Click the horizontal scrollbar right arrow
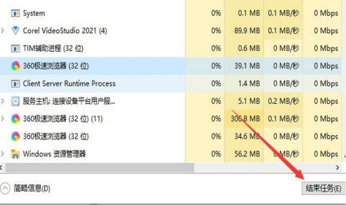 337,168
